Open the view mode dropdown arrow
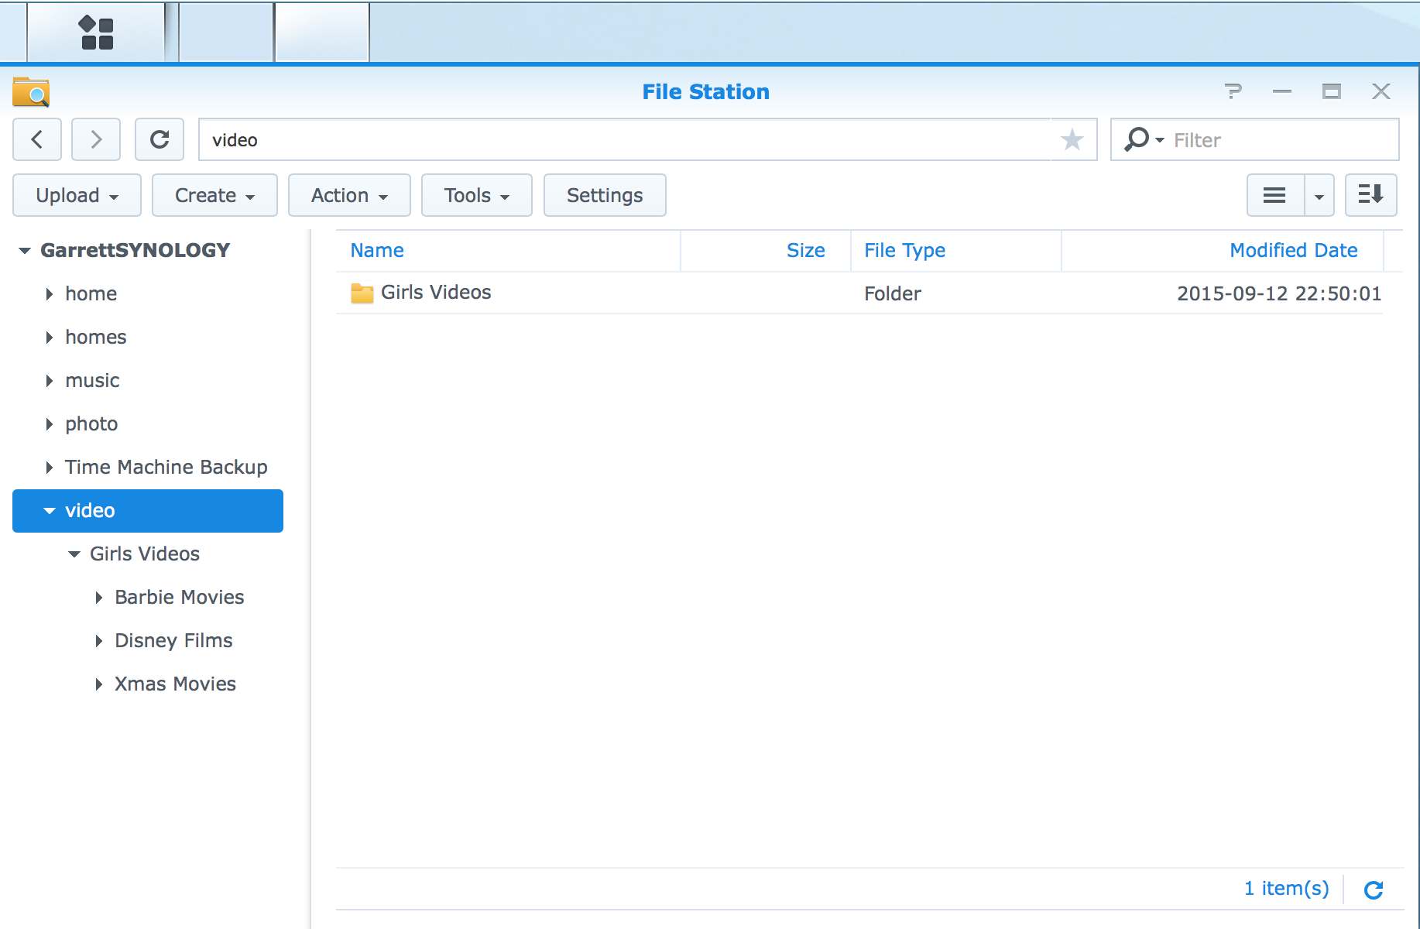The height and width of the screenshot is (929, 1420). (x=1319, y=195)
